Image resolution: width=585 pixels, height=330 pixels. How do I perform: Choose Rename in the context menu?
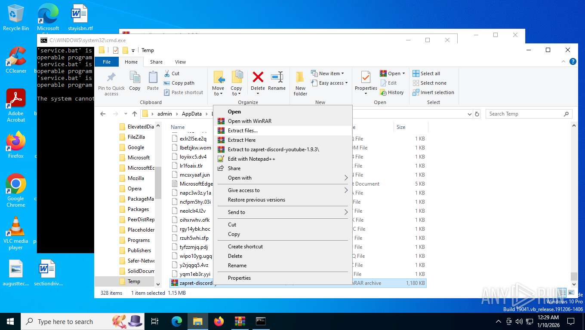[283, 265]
